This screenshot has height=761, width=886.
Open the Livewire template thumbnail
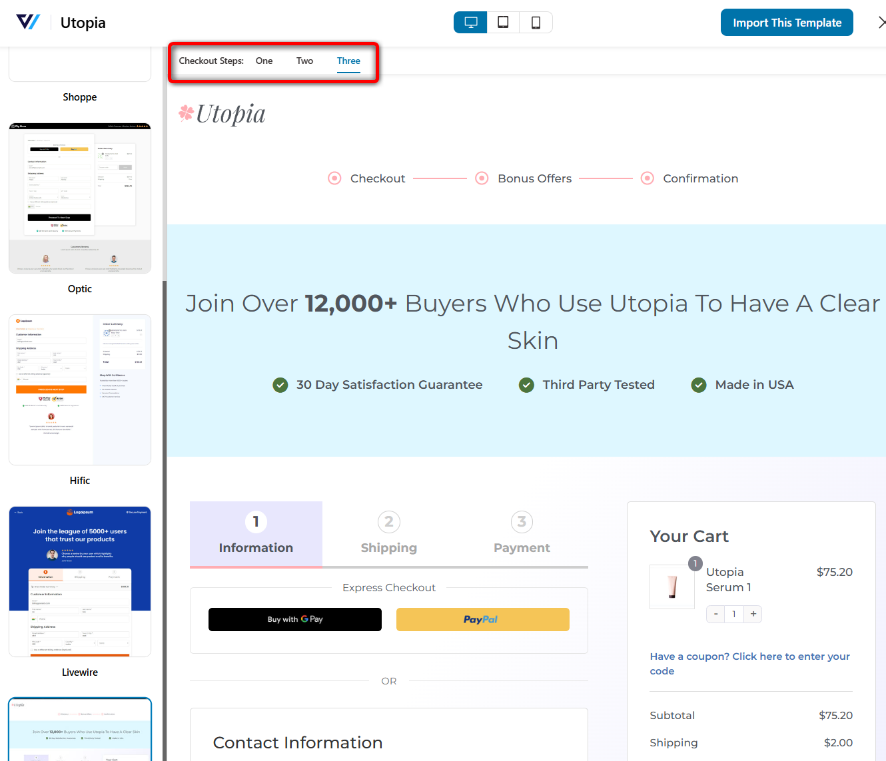[80, 581]
